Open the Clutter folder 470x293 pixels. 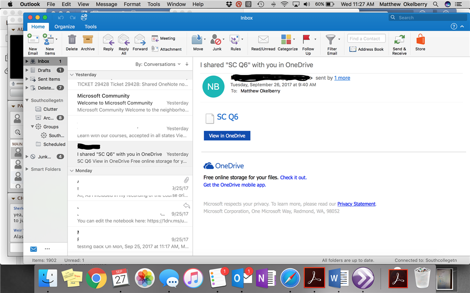pyautogui.click(x=46, y=109)
